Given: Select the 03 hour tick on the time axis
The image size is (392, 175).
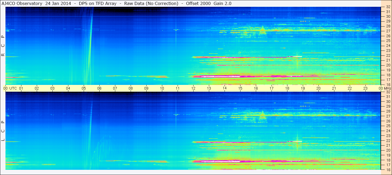Looking at the screenshot, I should (52, 89).
